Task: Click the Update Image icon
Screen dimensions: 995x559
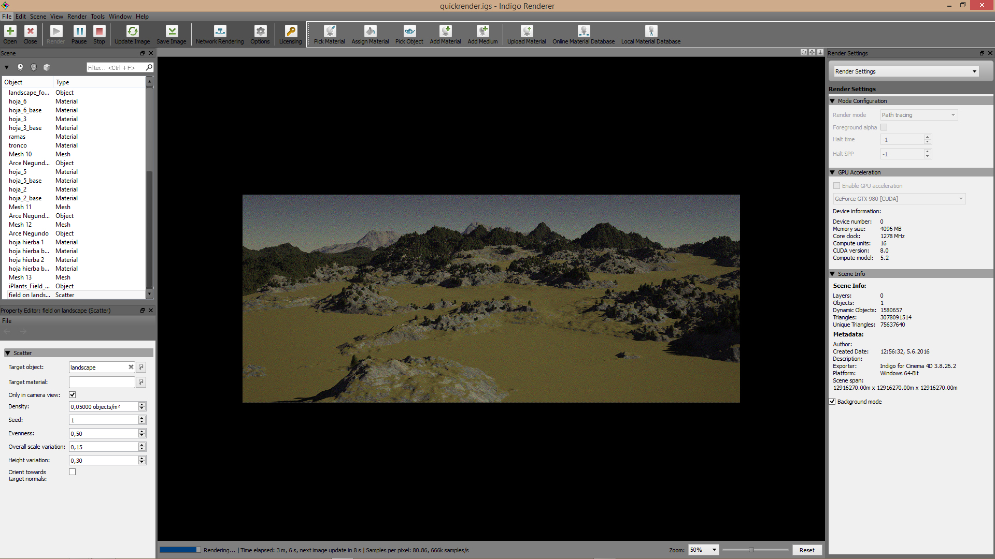Action: click(x=132, y=32)
